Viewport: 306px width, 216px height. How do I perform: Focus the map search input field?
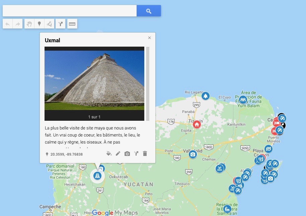tap(70, 11)
